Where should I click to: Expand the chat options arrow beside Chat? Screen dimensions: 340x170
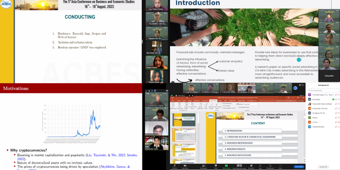(x=219, y=166)
